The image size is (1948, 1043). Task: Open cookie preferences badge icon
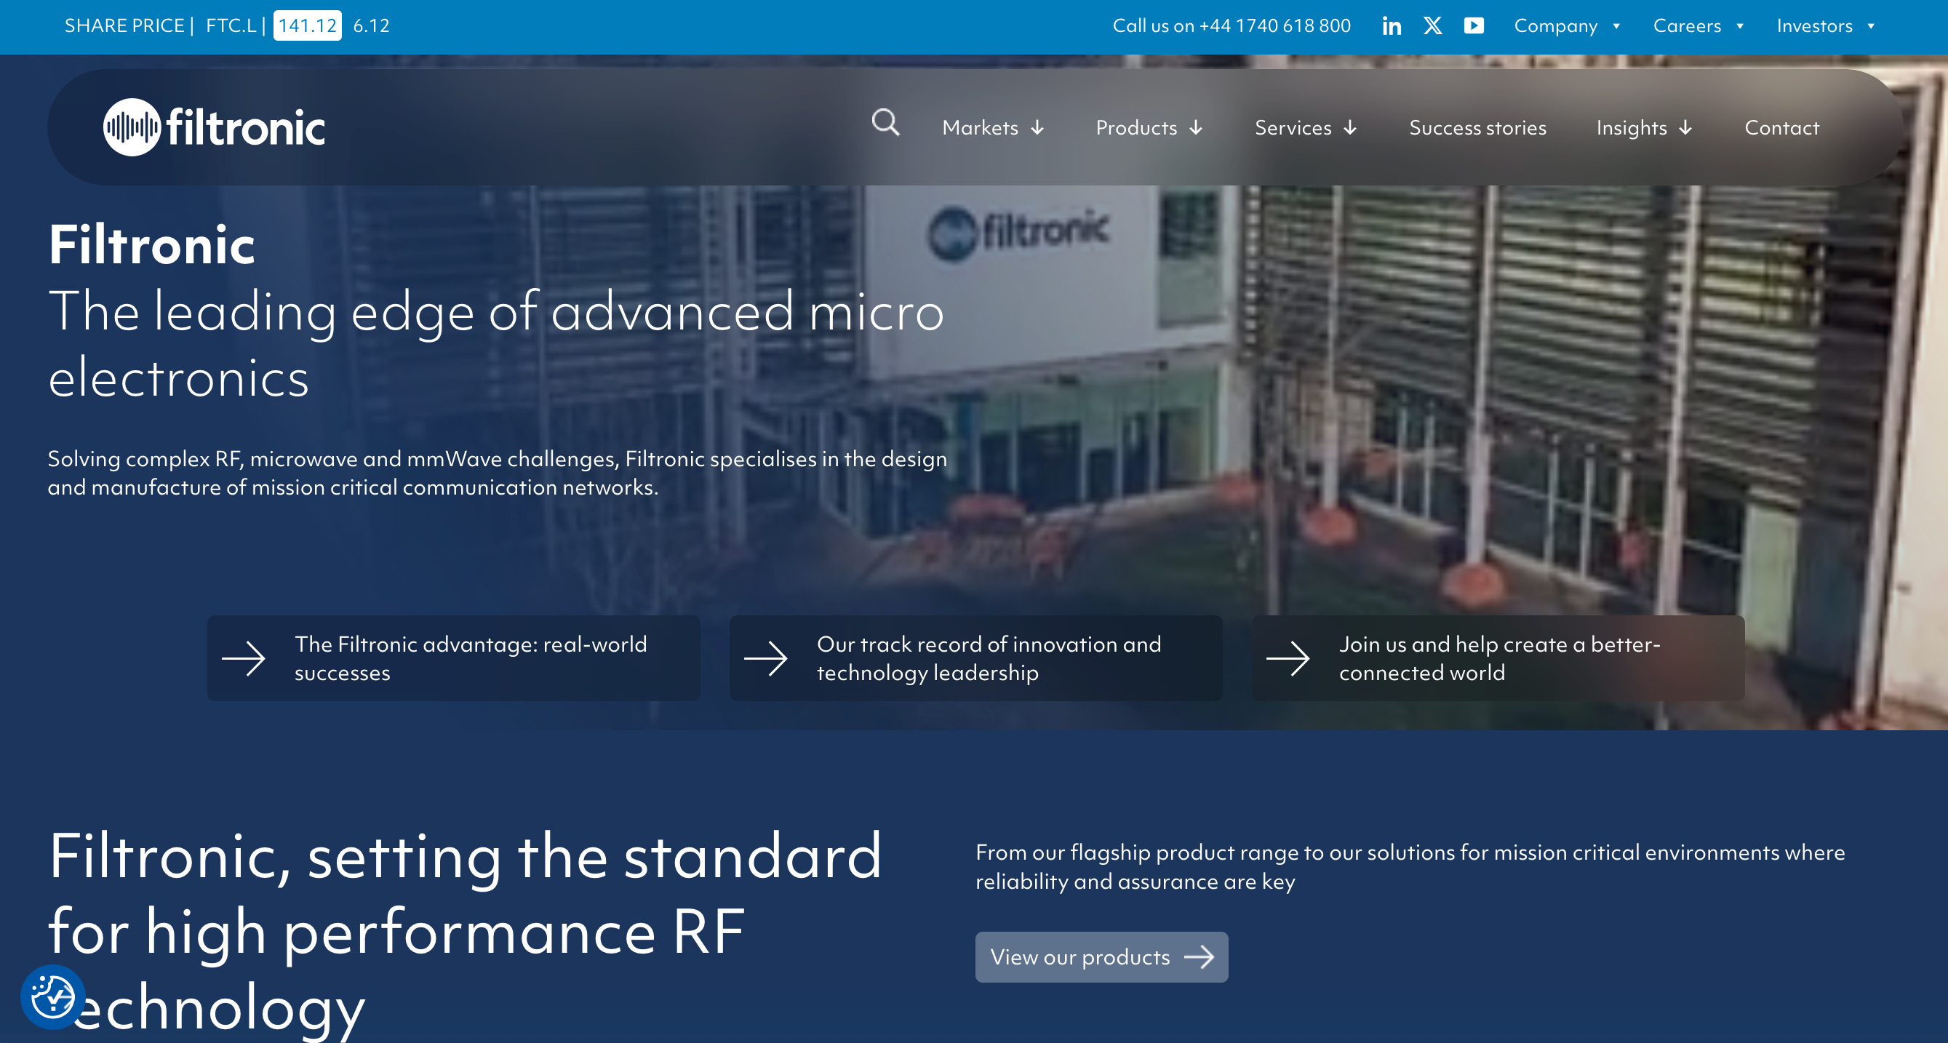(52, 996)
